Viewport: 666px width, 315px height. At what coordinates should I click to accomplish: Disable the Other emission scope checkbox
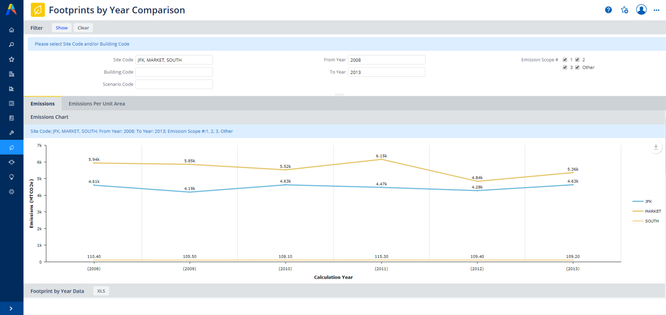pyautogui.click(x=578, y=67)
